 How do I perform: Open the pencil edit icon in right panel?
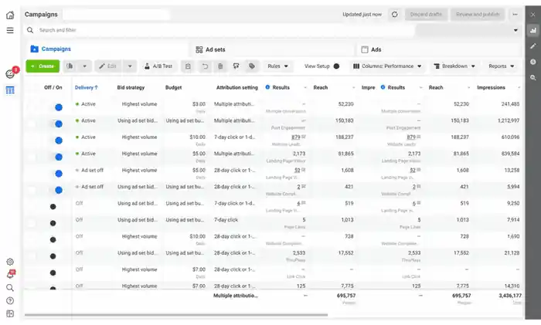(x=533, y=46)
